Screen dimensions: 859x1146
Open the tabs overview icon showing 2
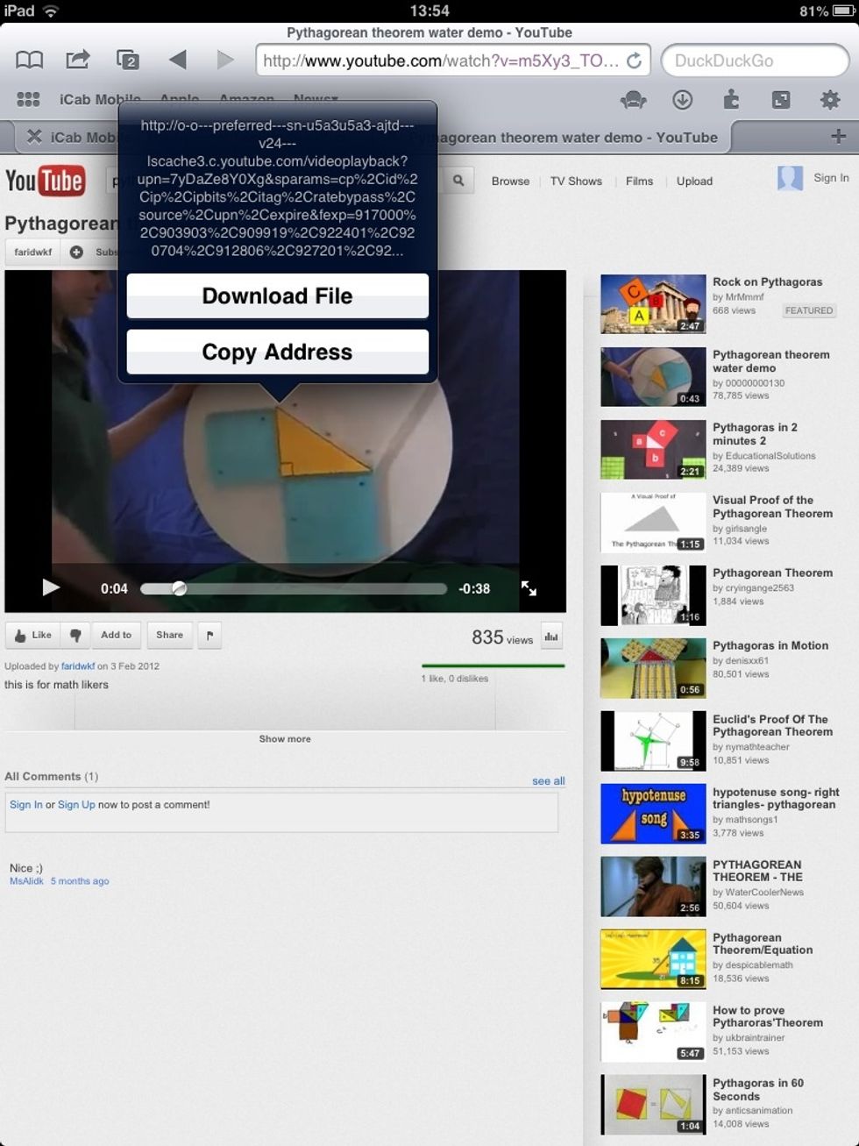[x=128, y=60]
